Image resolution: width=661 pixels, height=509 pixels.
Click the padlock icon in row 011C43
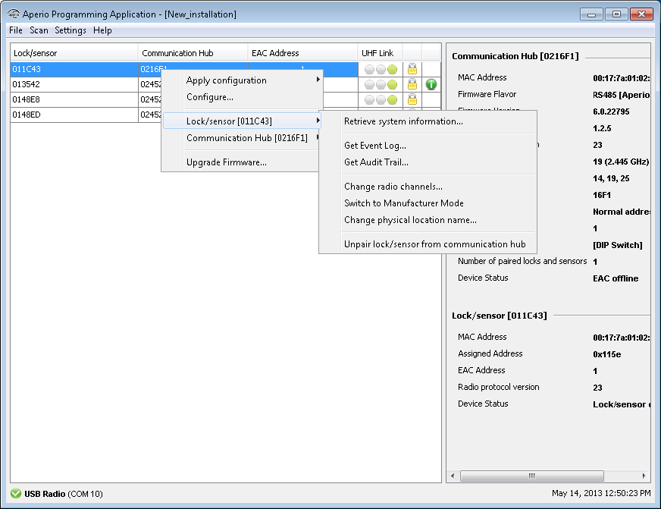412,69
